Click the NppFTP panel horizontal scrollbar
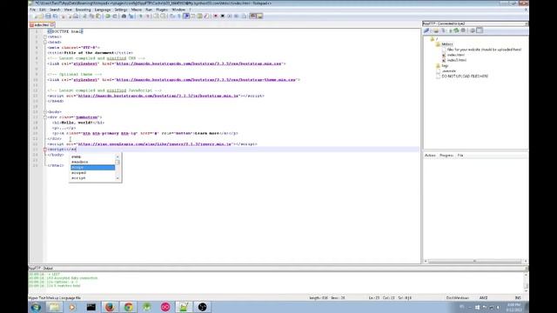This screenshot has height=313, width=557. click(x=474, y=261)
